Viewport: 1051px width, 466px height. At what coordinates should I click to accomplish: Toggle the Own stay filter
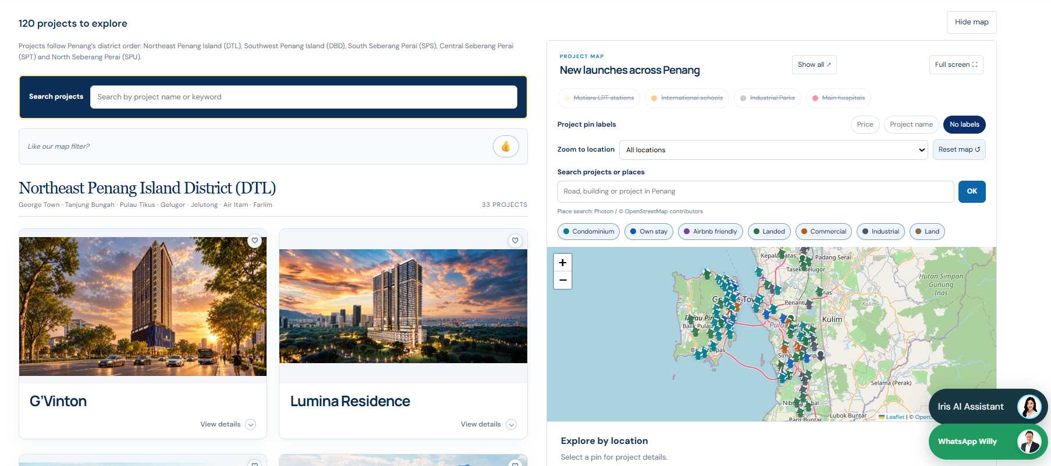click(649, 231)
